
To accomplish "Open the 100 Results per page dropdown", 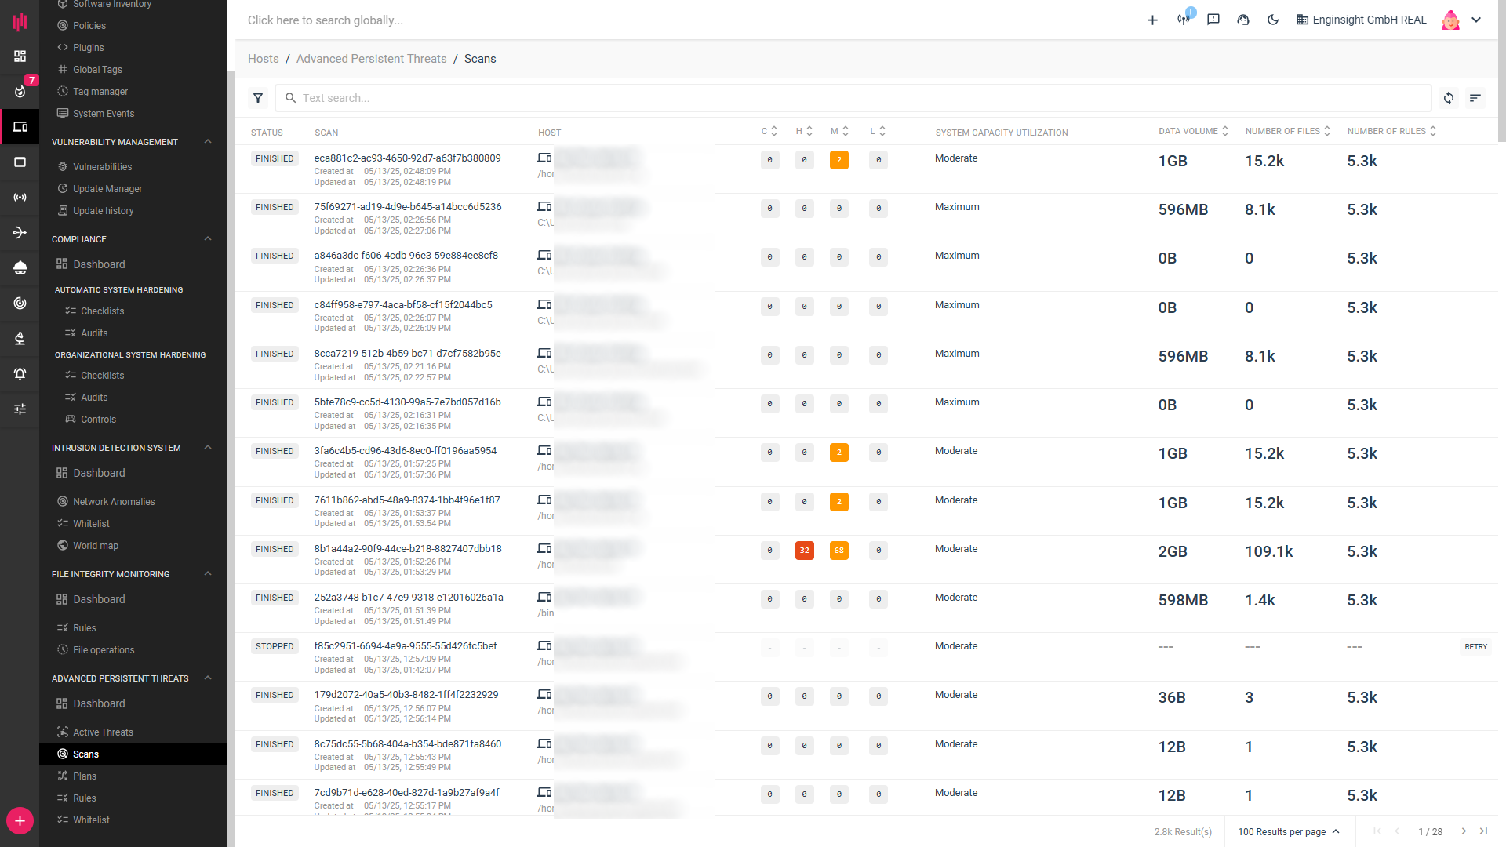I will (1289, 831).
